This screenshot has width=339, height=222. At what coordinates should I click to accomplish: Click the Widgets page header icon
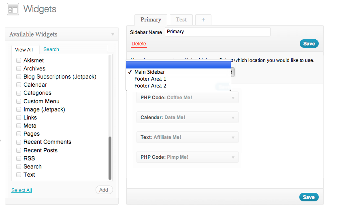point(13,9)
